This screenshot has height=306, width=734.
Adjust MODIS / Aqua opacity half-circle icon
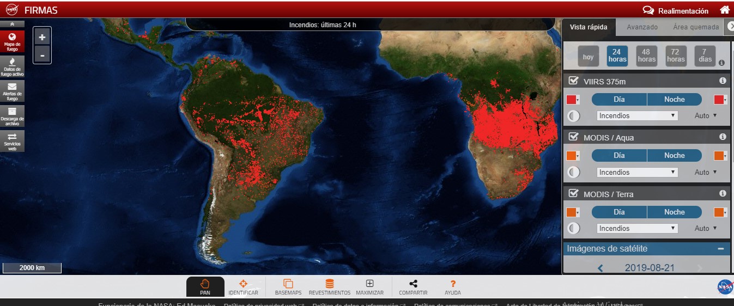[574, 172]
